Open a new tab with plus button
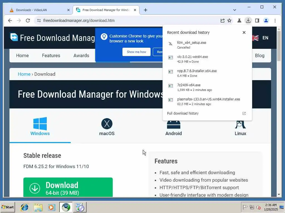285x213 pixels. click(145, 10)
